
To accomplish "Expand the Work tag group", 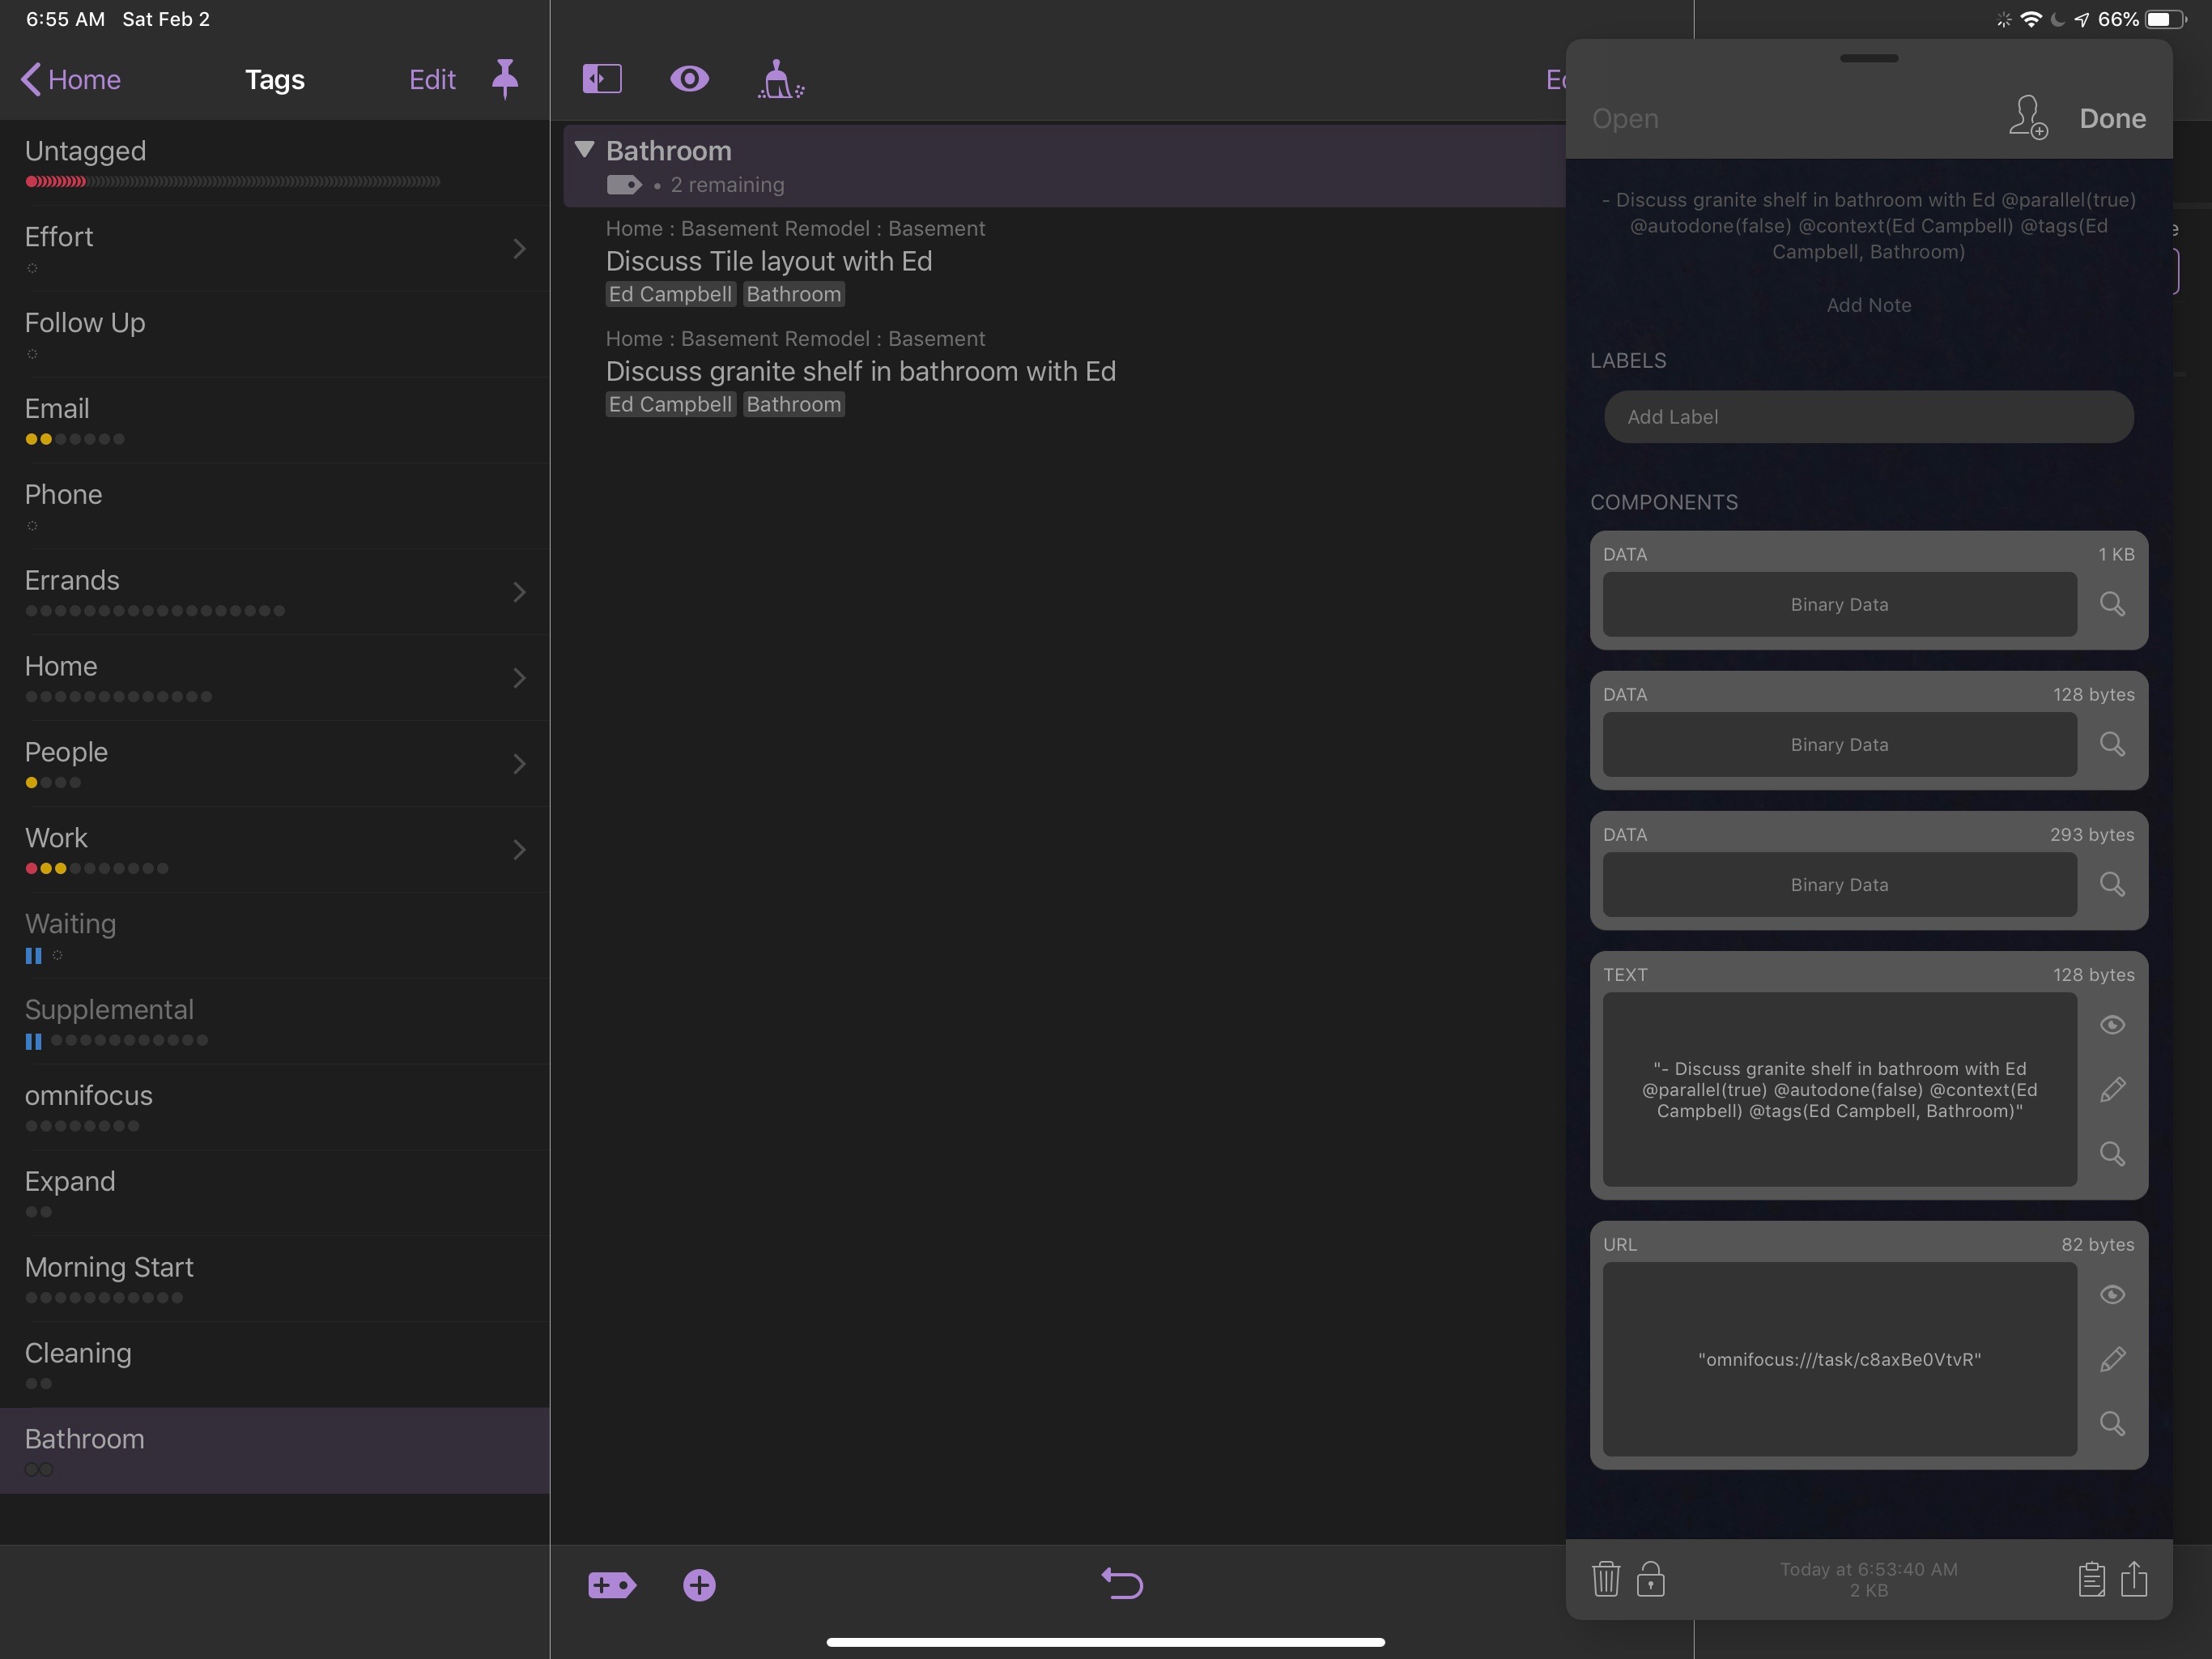I will click(519, 849).
